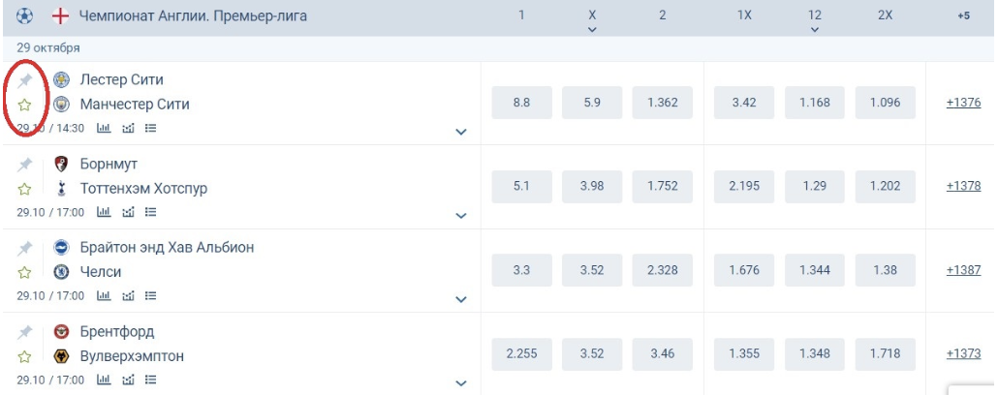The width and height of the screenshot is (998, 395).
Task: Open Чемпионат Англии. Премьер-лига league header
Action: pyautogui.click(x=193, y=16)
